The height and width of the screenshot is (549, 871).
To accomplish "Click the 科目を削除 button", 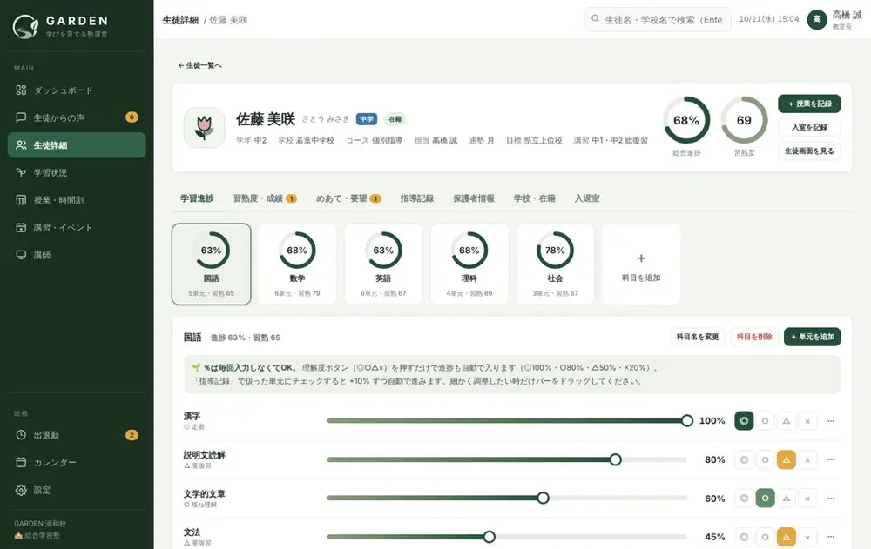I will 754,337.
